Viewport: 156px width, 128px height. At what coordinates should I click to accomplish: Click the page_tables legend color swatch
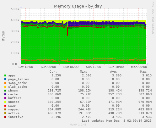(x=5, y=79)
